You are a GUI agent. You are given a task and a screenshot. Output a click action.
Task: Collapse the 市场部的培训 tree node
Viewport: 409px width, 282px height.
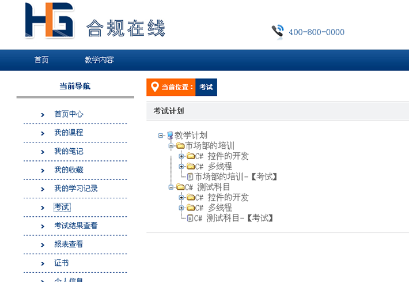tap(171, 146)
